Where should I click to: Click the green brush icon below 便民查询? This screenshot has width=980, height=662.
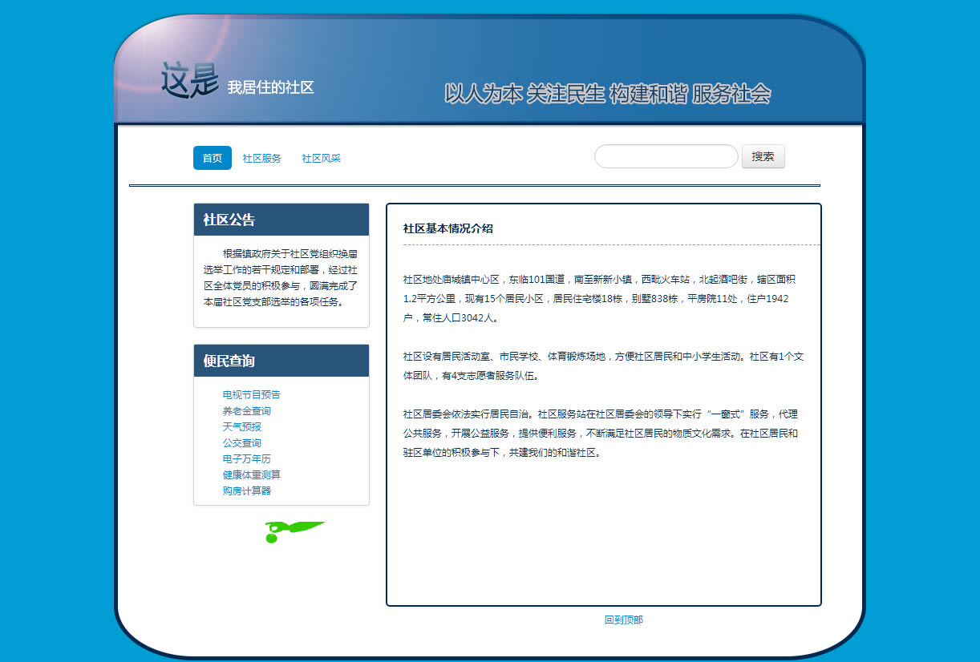coord(294,531)
